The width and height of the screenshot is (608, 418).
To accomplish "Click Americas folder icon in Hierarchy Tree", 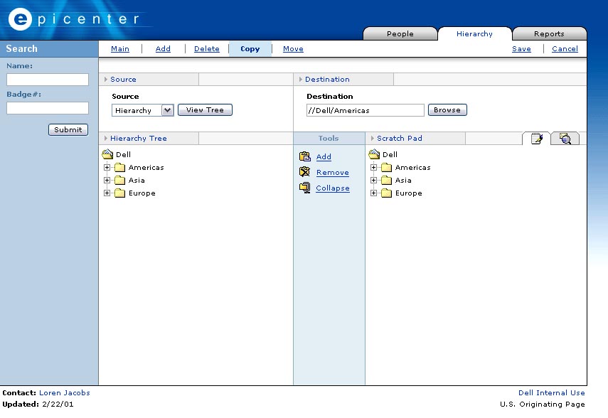I will (x=119, y=168).
